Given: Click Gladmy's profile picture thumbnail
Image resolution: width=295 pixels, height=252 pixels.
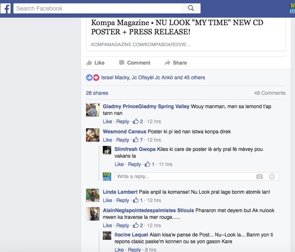Looking at the screenshot, I should coord(93,110).
